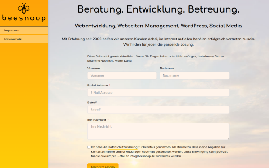Focus the Nachname input field
The width and height of the screenshot is (269, 168).
[x=195, y=75]
